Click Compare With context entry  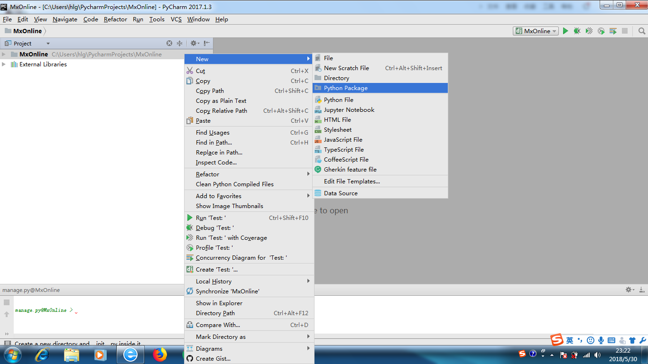249,325
